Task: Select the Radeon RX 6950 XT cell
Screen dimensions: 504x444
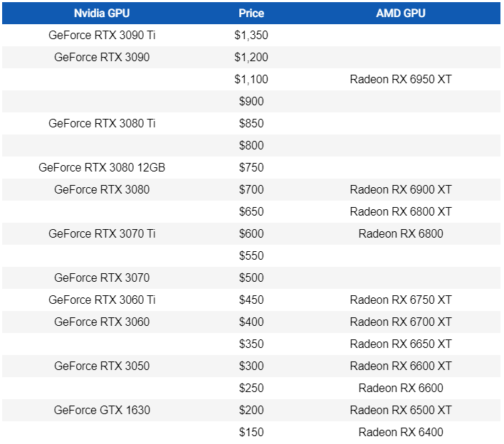Action: (x=401, y=79)
